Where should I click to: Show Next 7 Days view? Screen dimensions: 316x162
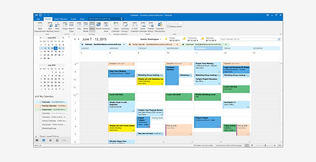tap(71, 27)
